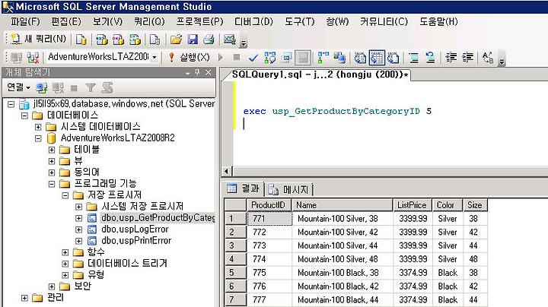This screenshot has width=548, height=307.
Task: Select Results to Text mode
Action: point(360,58)
